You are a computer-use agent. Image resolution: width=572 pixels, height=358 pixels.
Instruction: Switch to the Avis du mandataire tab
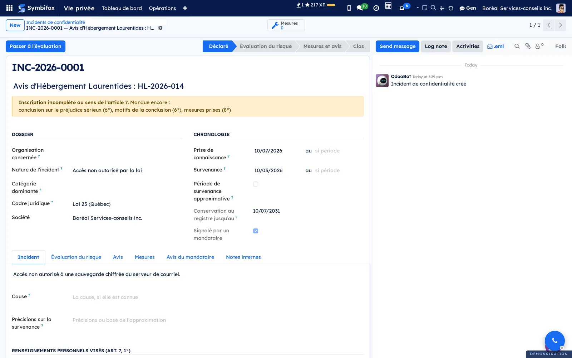coord(190,257)
